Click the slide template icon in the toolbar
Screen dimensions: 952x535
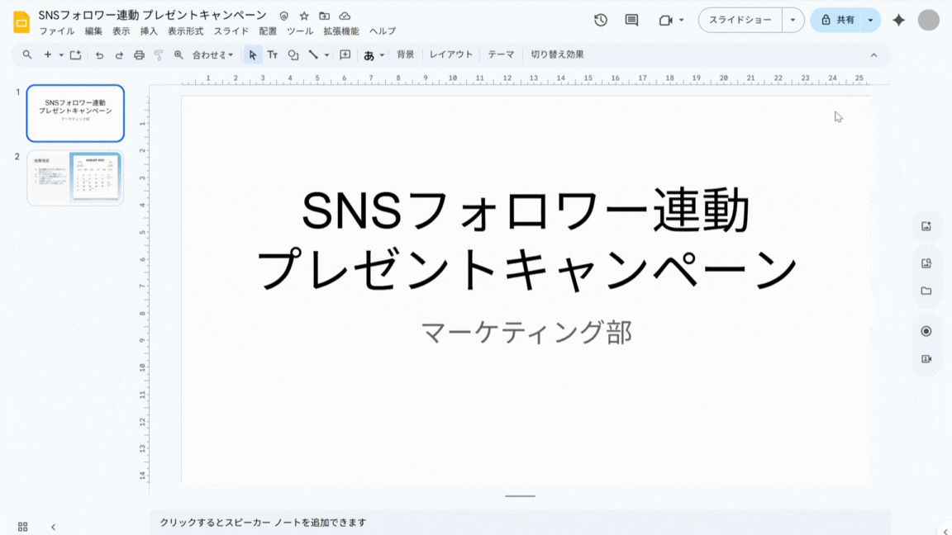coord(75,54)
